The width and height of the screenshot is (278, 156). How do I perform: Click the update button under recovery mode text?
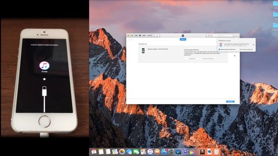pos(192,58)
